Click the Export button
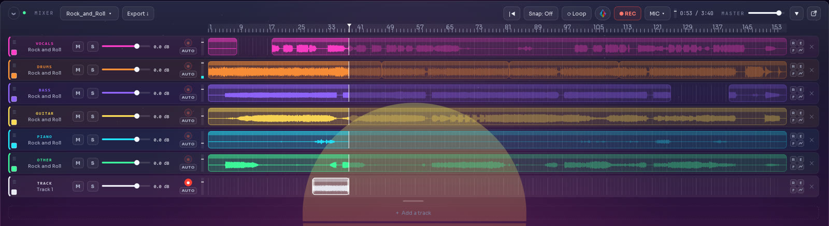 [138, 13]
